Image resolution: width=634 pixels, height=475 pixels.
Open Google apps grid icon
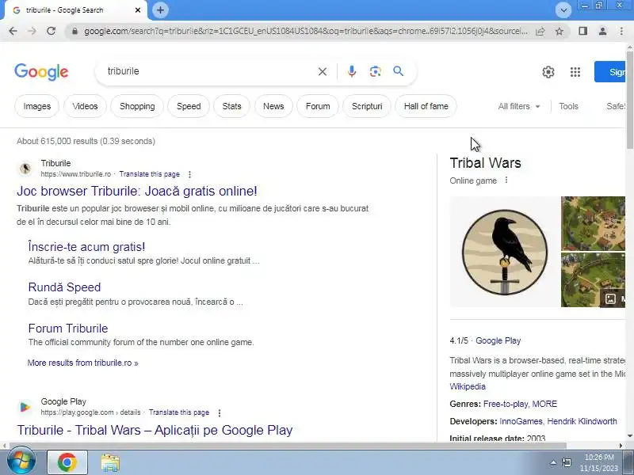(575, 72)
